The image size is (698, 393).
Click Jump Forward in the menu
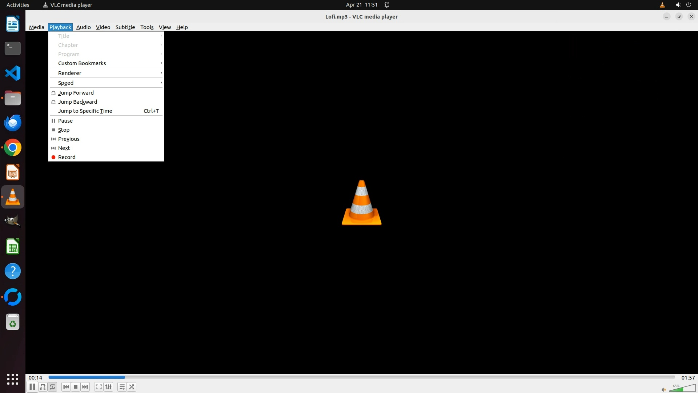pyautogui.click(x=76, y=93)
